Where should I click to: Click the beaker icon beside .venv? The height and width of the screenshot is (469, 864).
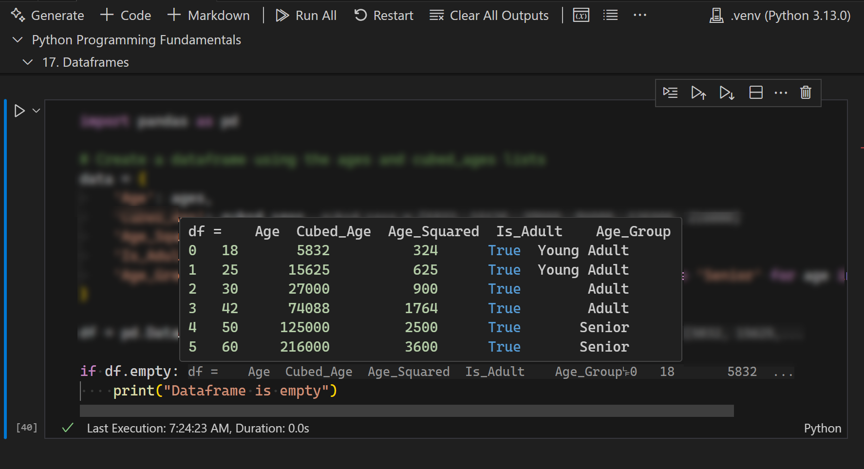716,15
